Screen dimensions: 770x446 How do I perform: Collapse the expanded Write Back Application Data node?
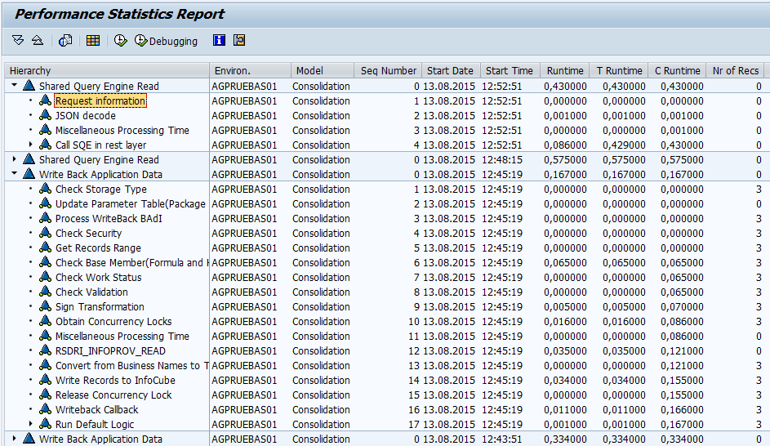[x=15, y=175]
